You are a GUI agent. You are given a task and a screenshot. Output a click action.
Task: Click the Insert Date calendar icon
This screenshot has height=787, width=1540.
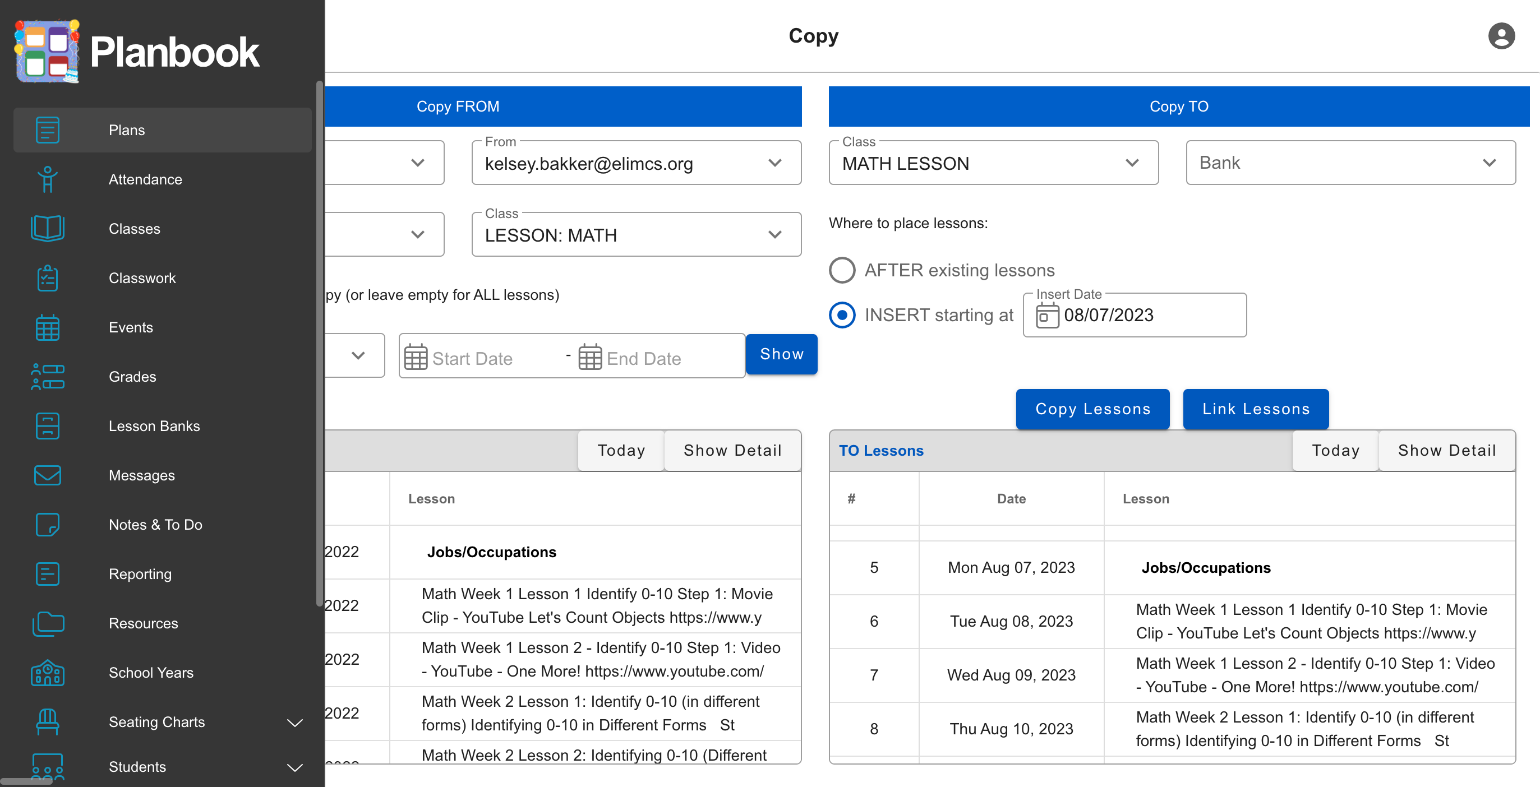point(1047,315)
